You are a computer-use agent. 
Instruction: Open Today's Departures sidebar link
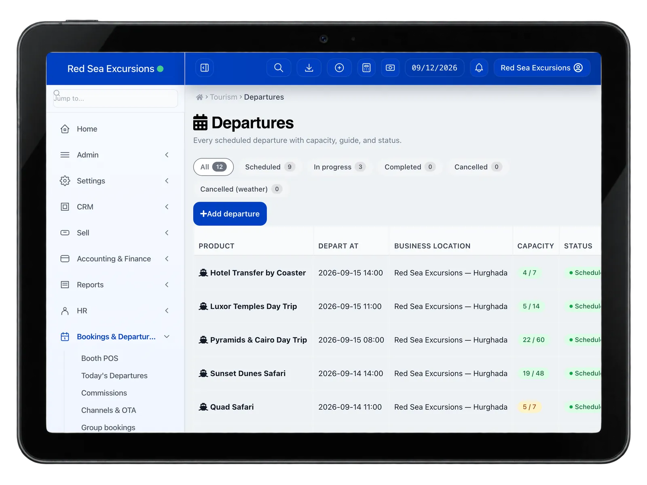[x=114, y=375]
